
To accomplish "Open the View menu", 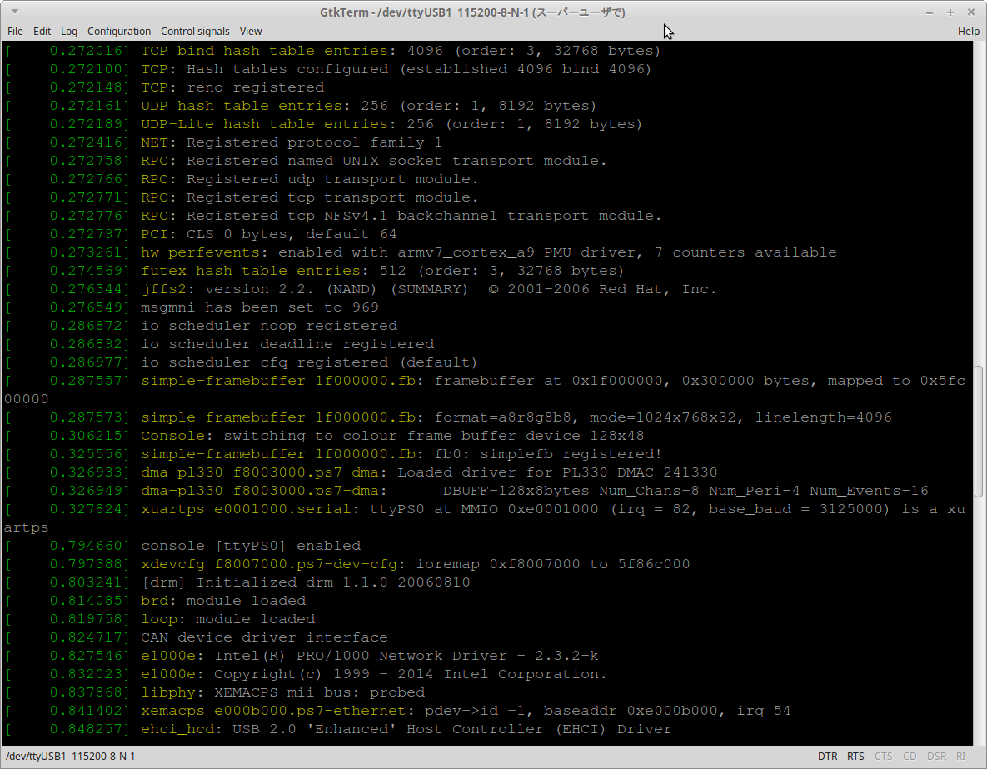I will (x=250, y=31).
